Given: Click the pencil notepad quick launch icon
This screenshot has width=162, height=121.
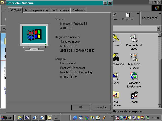Looking at the screenshot, I should [98, 118].
